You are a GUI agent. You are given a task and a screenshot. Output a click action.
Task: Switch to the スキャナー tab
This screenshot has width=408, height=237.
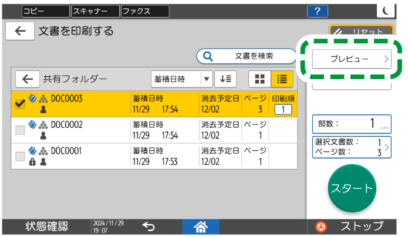[x=95, y=11]
